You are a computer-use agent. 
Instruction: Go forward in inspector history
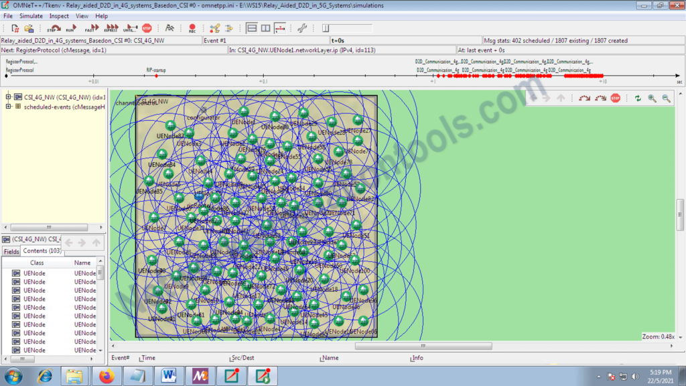[81, 242]
